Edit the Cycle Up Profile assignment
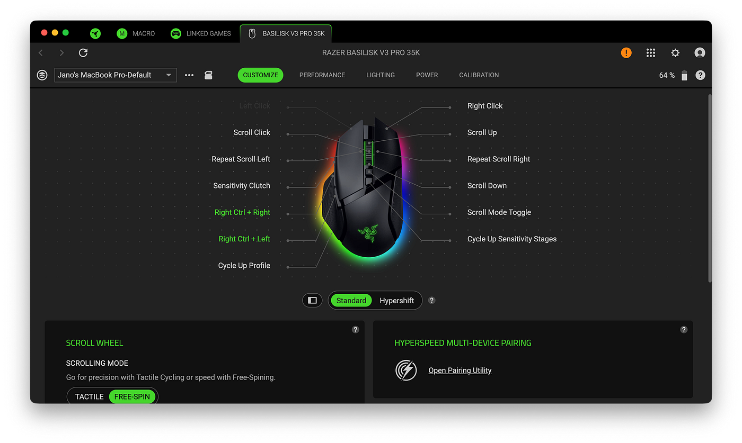Image resolution: width=742 pixels, height=443 pixels. 244,266
